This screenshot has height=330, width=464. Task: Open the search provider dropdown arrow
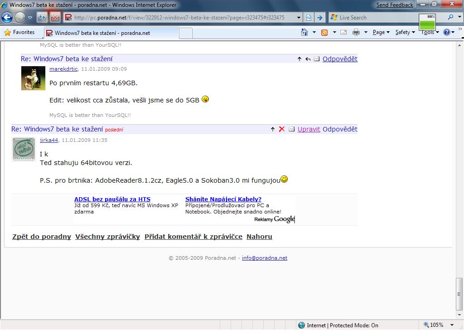[459, 17]
